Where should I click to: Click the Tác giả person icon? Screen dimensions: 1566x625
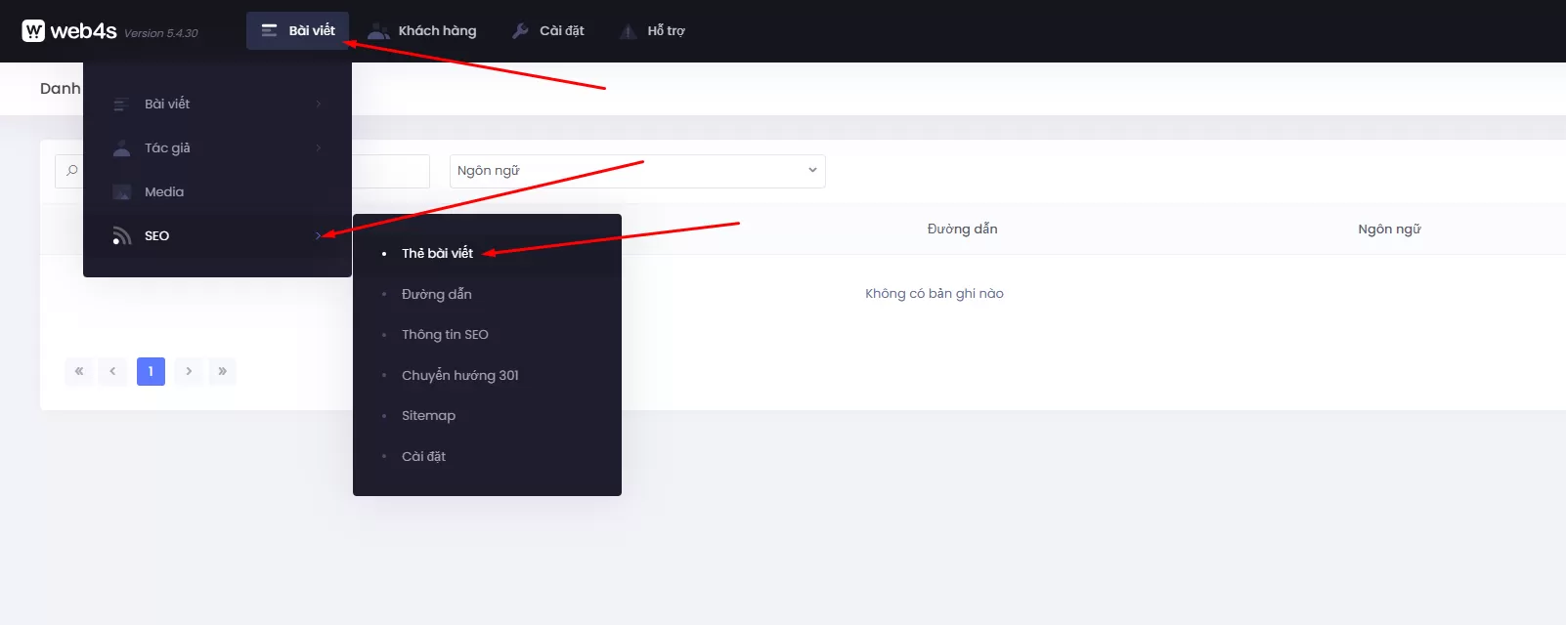121,148
